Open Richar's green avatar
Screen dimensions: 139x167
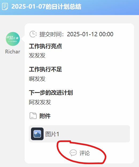click(13, 39)
